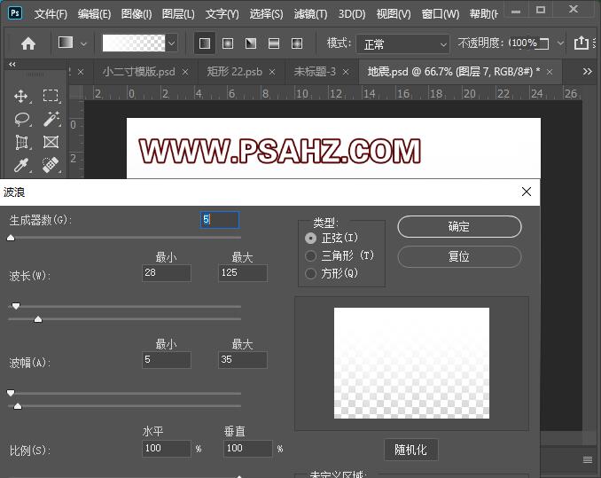Click the Photoshop Ps logo icon
Screen dimensions: 601x478
point(15,13)
